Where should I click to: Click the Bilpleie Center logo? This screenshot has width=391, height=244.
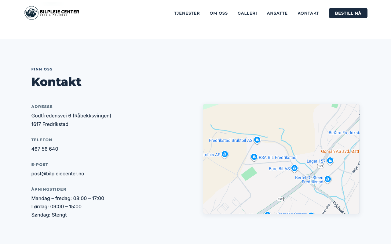(52, 13)
